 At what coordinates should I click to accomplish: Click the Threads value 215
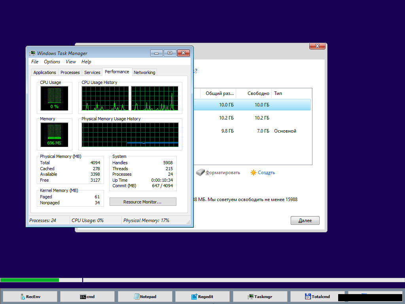click(x=169, y=169)
